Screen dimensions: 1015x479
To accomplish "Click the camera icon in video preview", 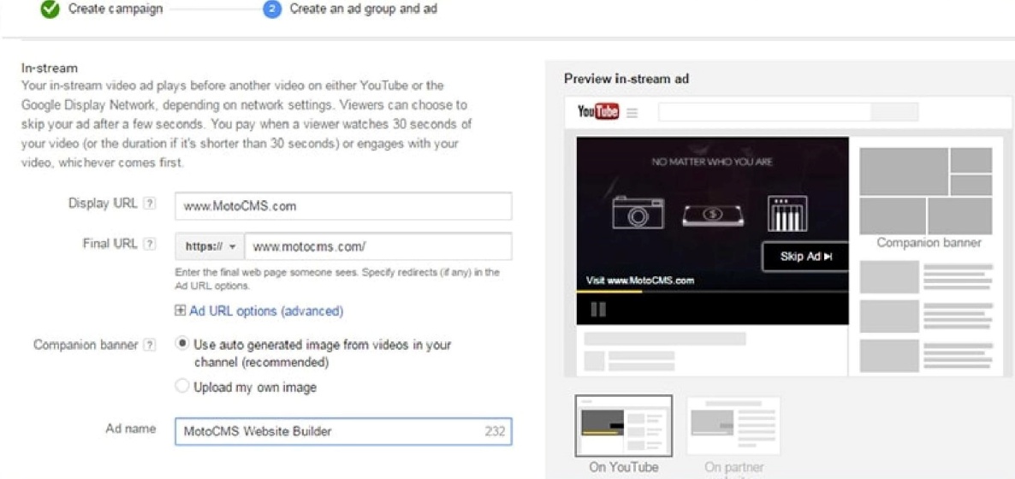I will [638, 213].
